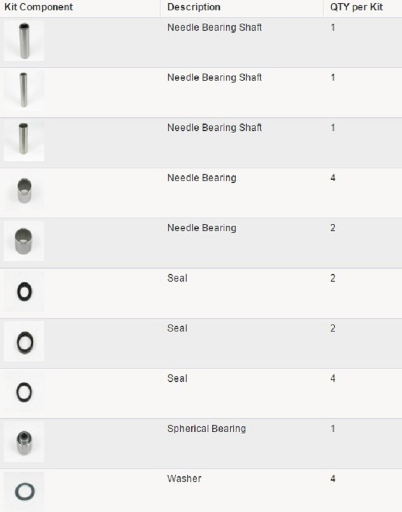Open thumbnail of Needle Bearing with quantity 4
The width and height of the screenshot is (402, 512).
pyautogui.click(x=24, y=191)
